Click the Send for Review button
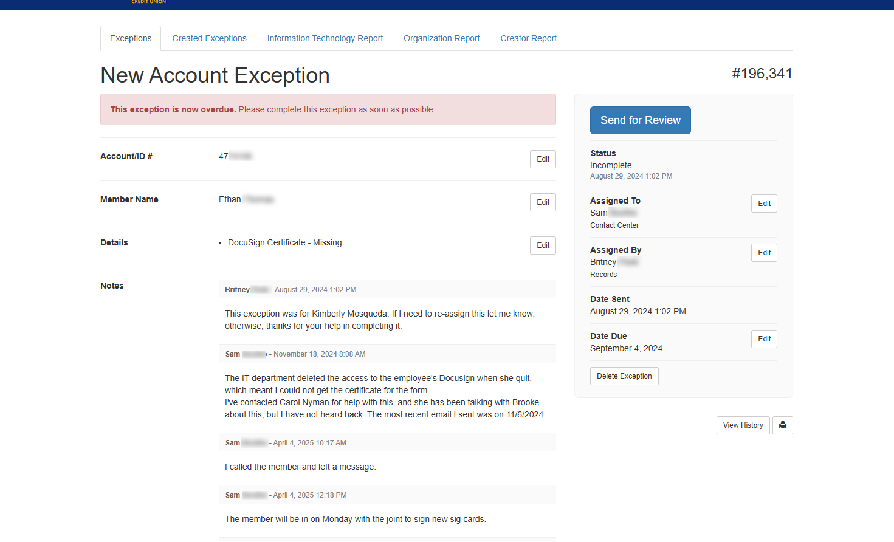Viewport: 894px width, 542px height. [x=640, y=120]
